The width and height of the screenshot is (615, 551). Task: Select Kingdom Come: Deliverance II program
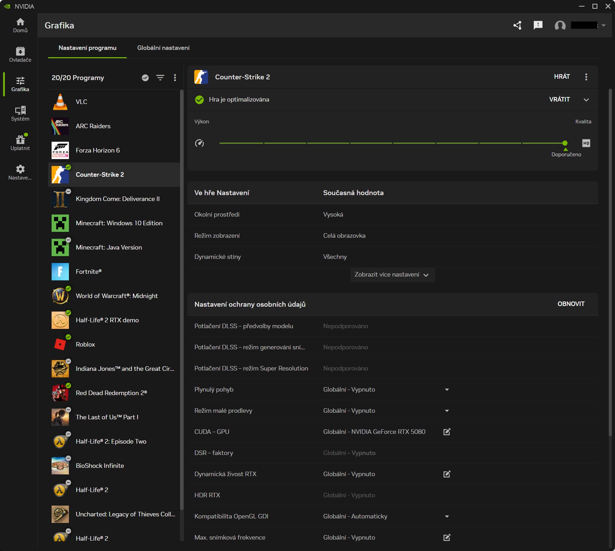click(114, 199)
